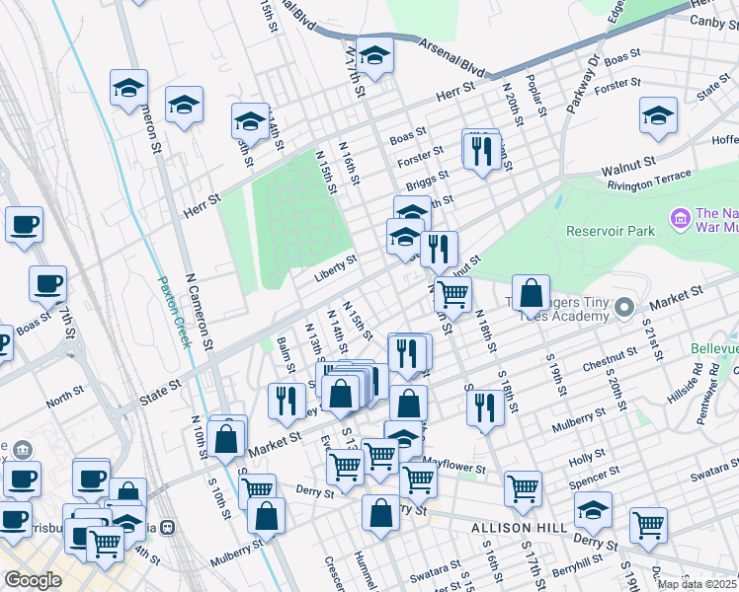
Task: Open the school marker beside N 14th St label
Action: click(x=250, y=123)
